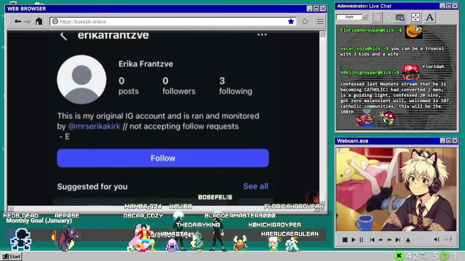This screenshot has height=261, width=465.
Task: Play the Webcam.exe video
Action: tap(353, 240)
